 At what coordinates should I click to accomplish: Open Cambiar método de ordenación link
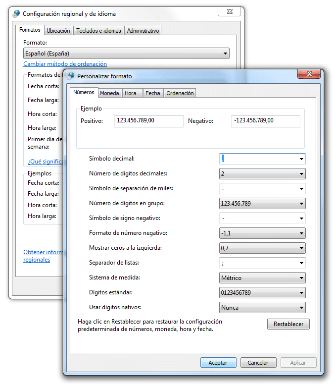[x=65, y=64]
